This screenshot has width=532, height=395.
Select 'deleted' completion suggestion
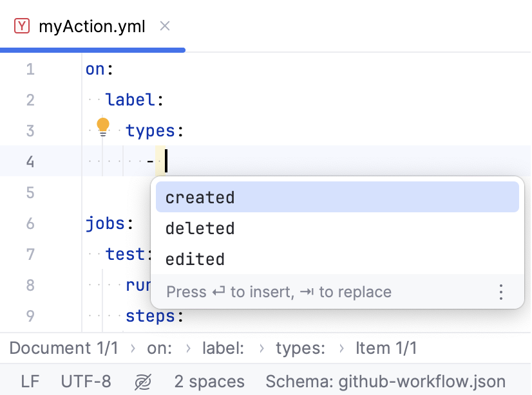[x=200, y=228]
